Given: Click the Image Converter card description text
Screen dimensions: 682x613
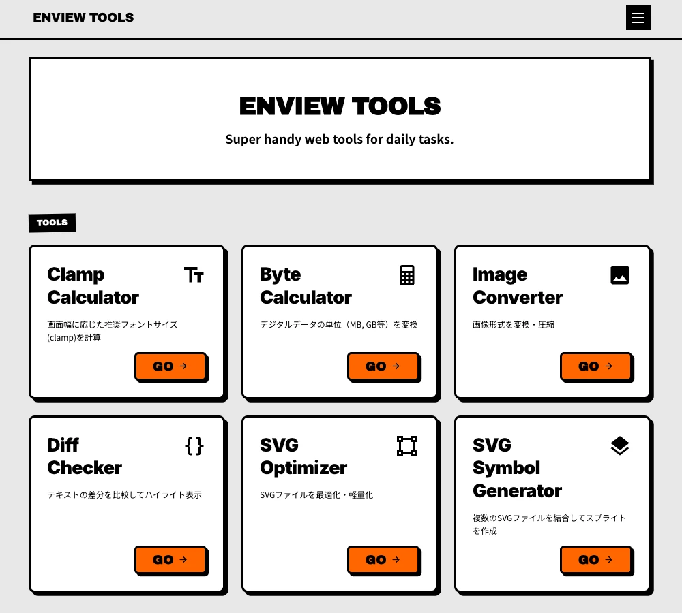Looking at the screenshot, I should pos(514,324).
